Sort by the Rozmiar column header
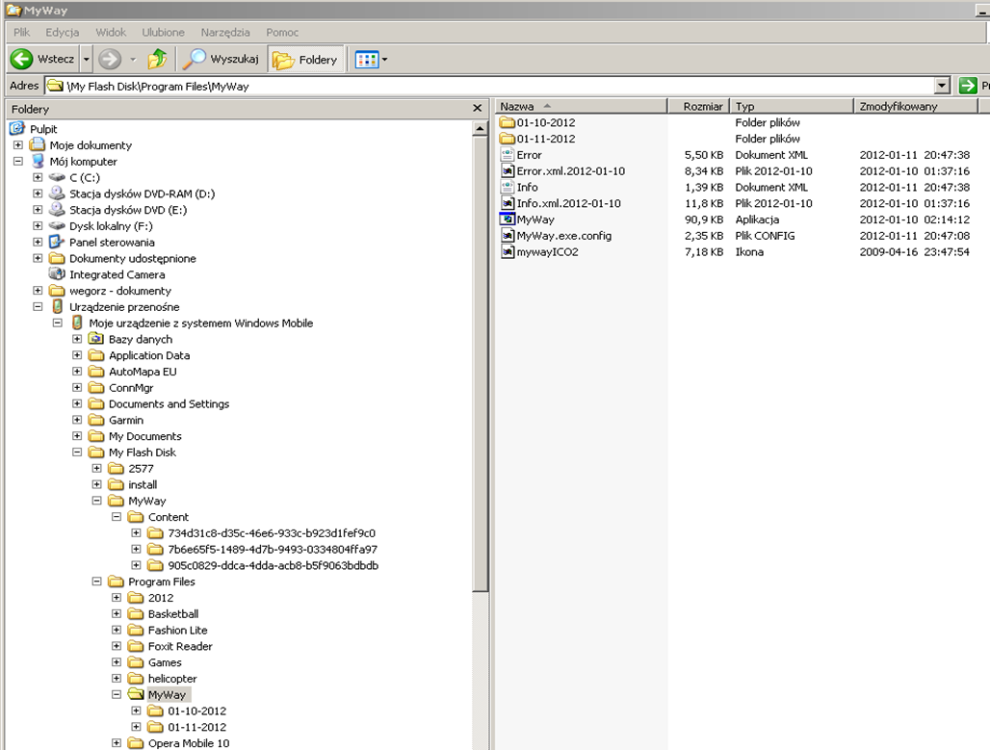This screenshot has width=990, height=750. tap(698, 106)
